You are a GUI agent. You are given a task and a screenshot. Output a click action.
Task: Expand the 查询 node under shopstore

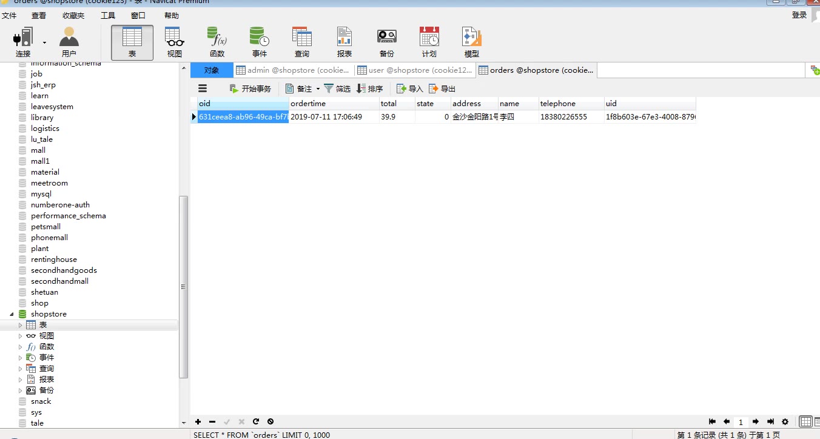(x=20, y=369)
